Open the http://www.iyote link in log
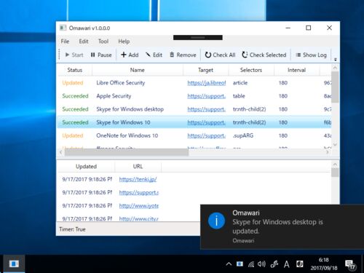364x273 pixels. click(x=139, y=205)
